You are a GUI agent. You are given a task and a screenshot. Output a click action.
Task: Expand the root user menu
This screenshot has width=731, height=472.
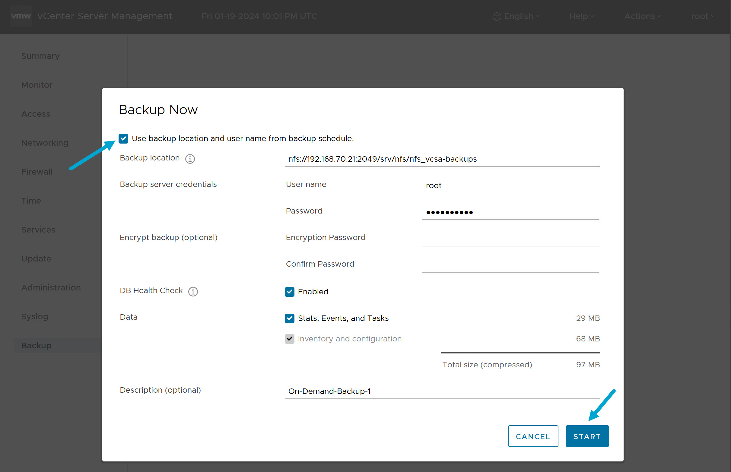702,16
